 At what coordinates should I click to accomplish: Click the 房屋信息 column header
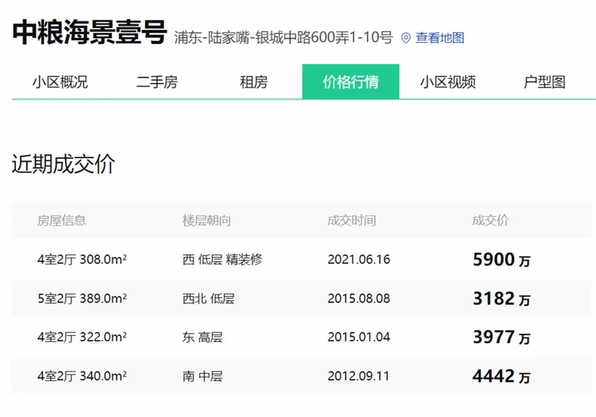point(62,220)
